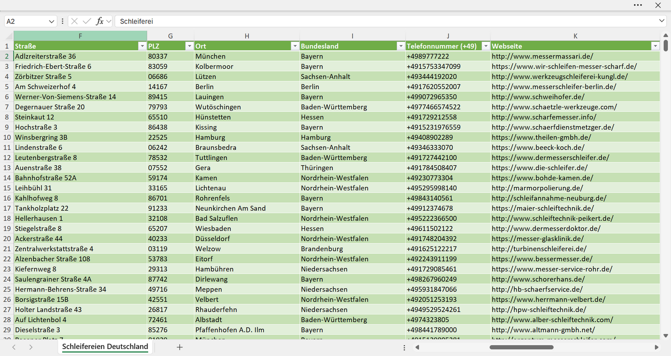
Task: Open the function dropdown arrow next to fx
Action: coord(109,21)
